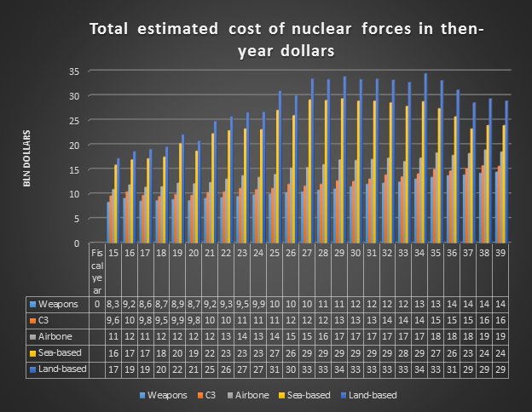This screenshot has height=412, width=532.
Task: Click the Land-based series key swatch in the data table
Action: [x=33, y=369]
